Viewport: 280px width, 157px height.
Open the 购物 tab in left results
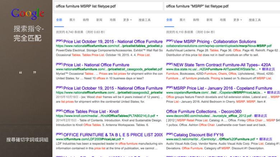click(x=86, y=20)
